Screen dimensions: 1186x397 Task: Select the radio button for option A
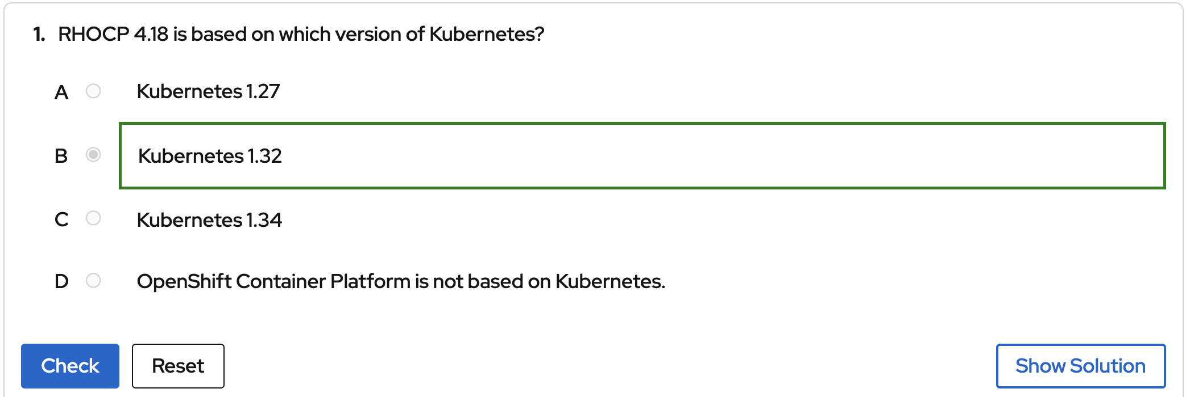[93, 91]
